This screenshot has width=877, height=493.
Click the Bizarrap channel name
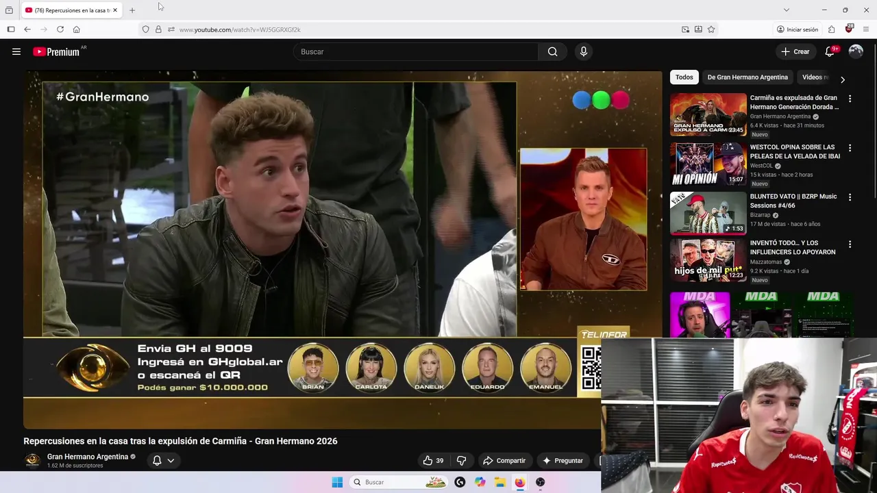(x=760, y=215)
